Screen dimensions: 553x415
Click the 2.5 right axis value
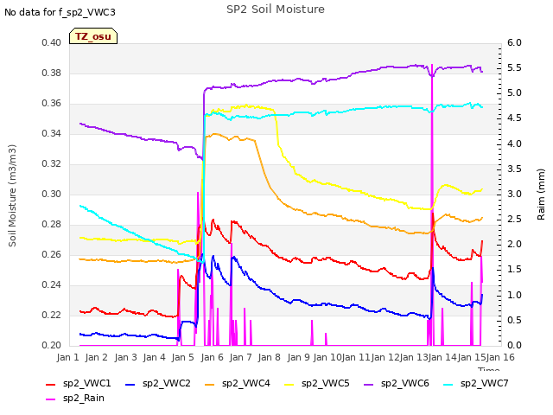point(514,219)
